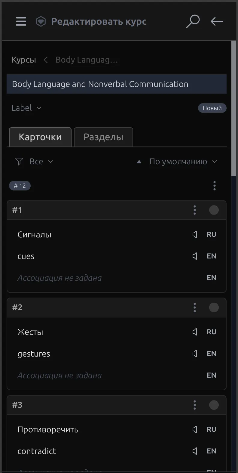The height and width of the screenshot is (473, 238).
Task: Open the three-dot menu for card #1
Action: point(195,210)
